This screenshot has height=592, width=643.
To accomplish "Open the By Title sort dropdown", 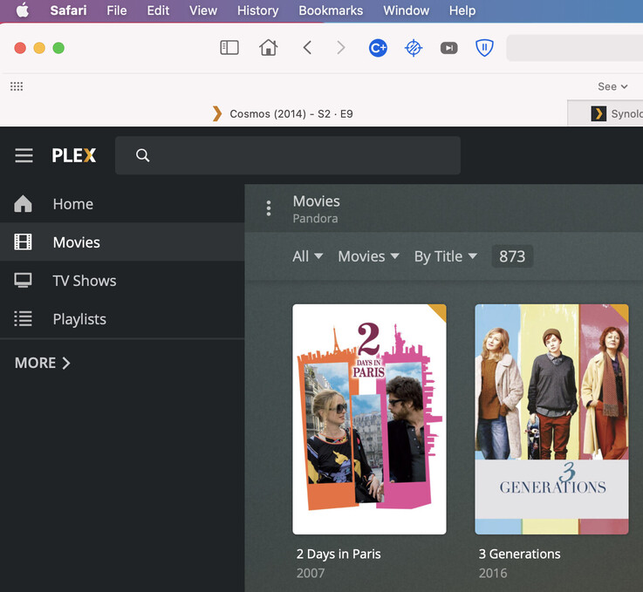I will click(446, 256).
